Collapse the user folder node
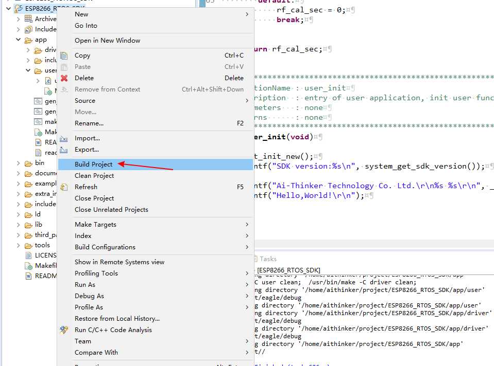Image resolution: width=494 pixels, height=366 pixels. (x=28, y=70)
